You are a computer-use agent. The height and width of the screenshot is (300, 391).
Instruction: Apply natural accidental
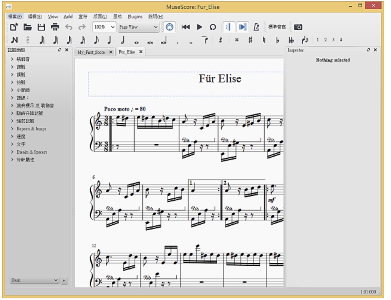click(264, 40)
